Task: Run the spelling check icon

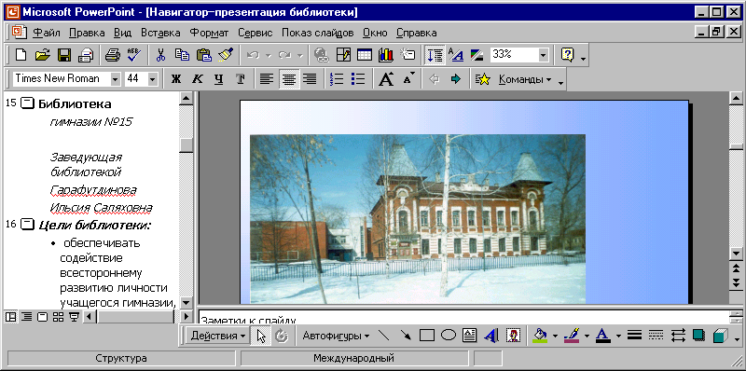Action: click(x=134, y=55)
